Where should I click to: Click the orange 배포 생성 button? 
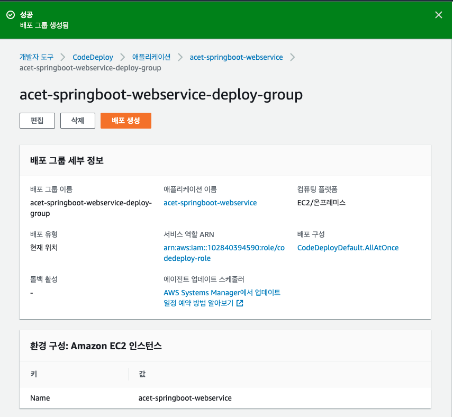click(126, 121)
